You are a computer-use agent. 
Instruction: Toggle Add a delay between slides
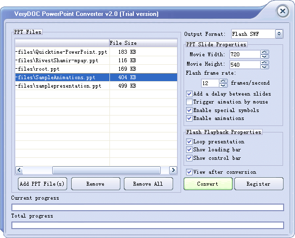tap(189, 94)
